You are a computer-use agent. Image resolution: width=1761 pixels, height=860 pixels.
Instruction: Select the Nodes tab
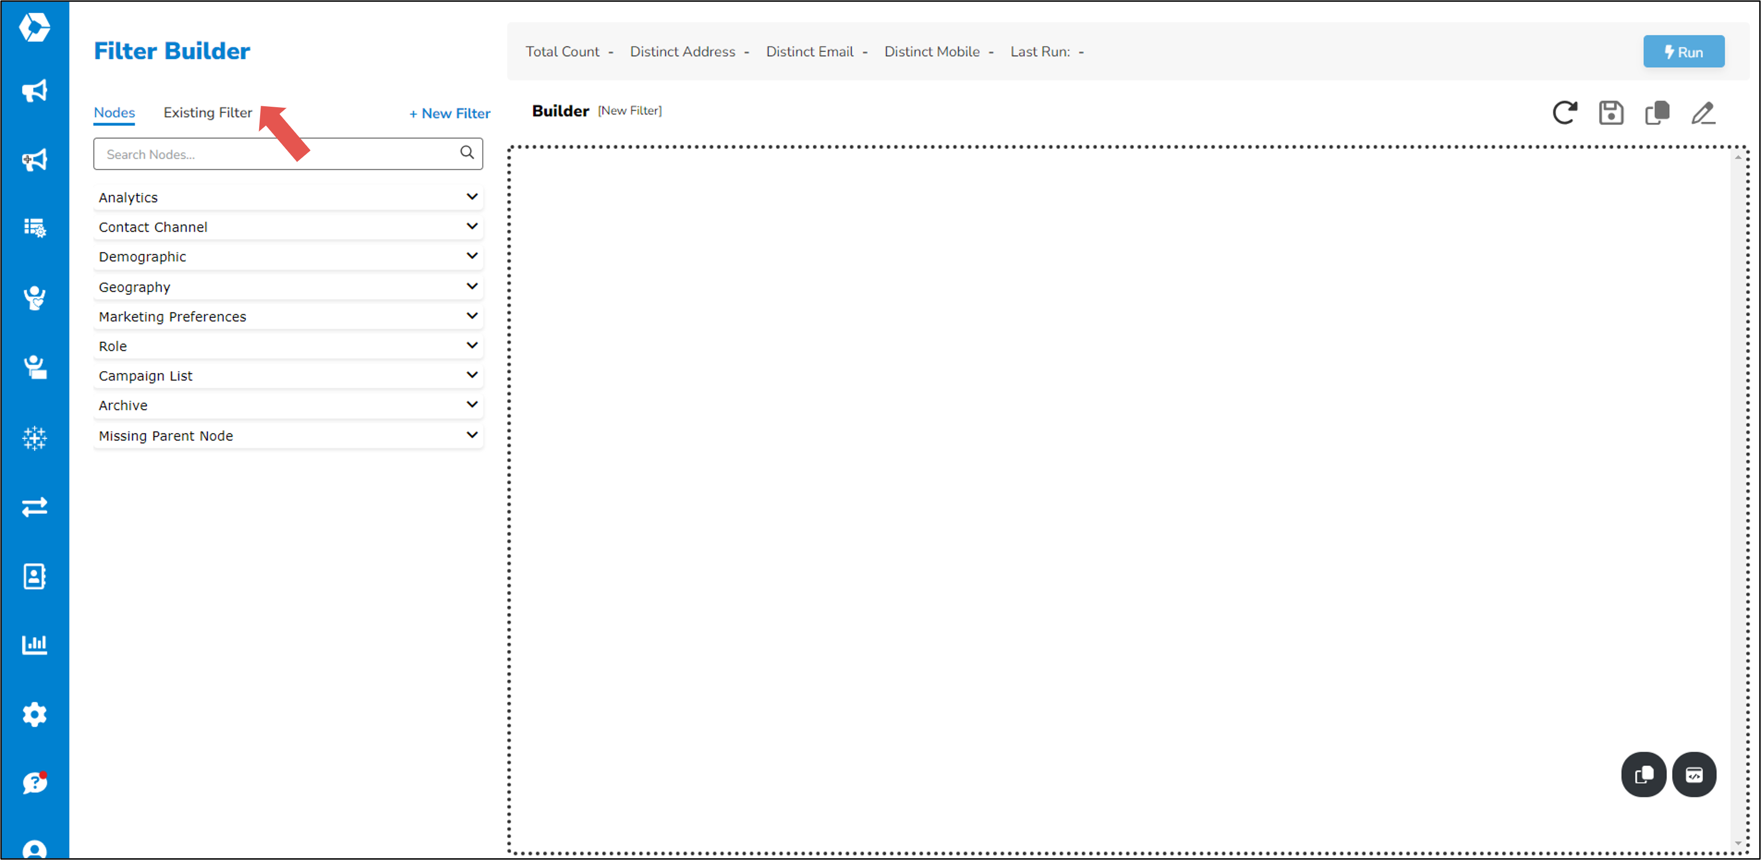(x=113, y=112)
